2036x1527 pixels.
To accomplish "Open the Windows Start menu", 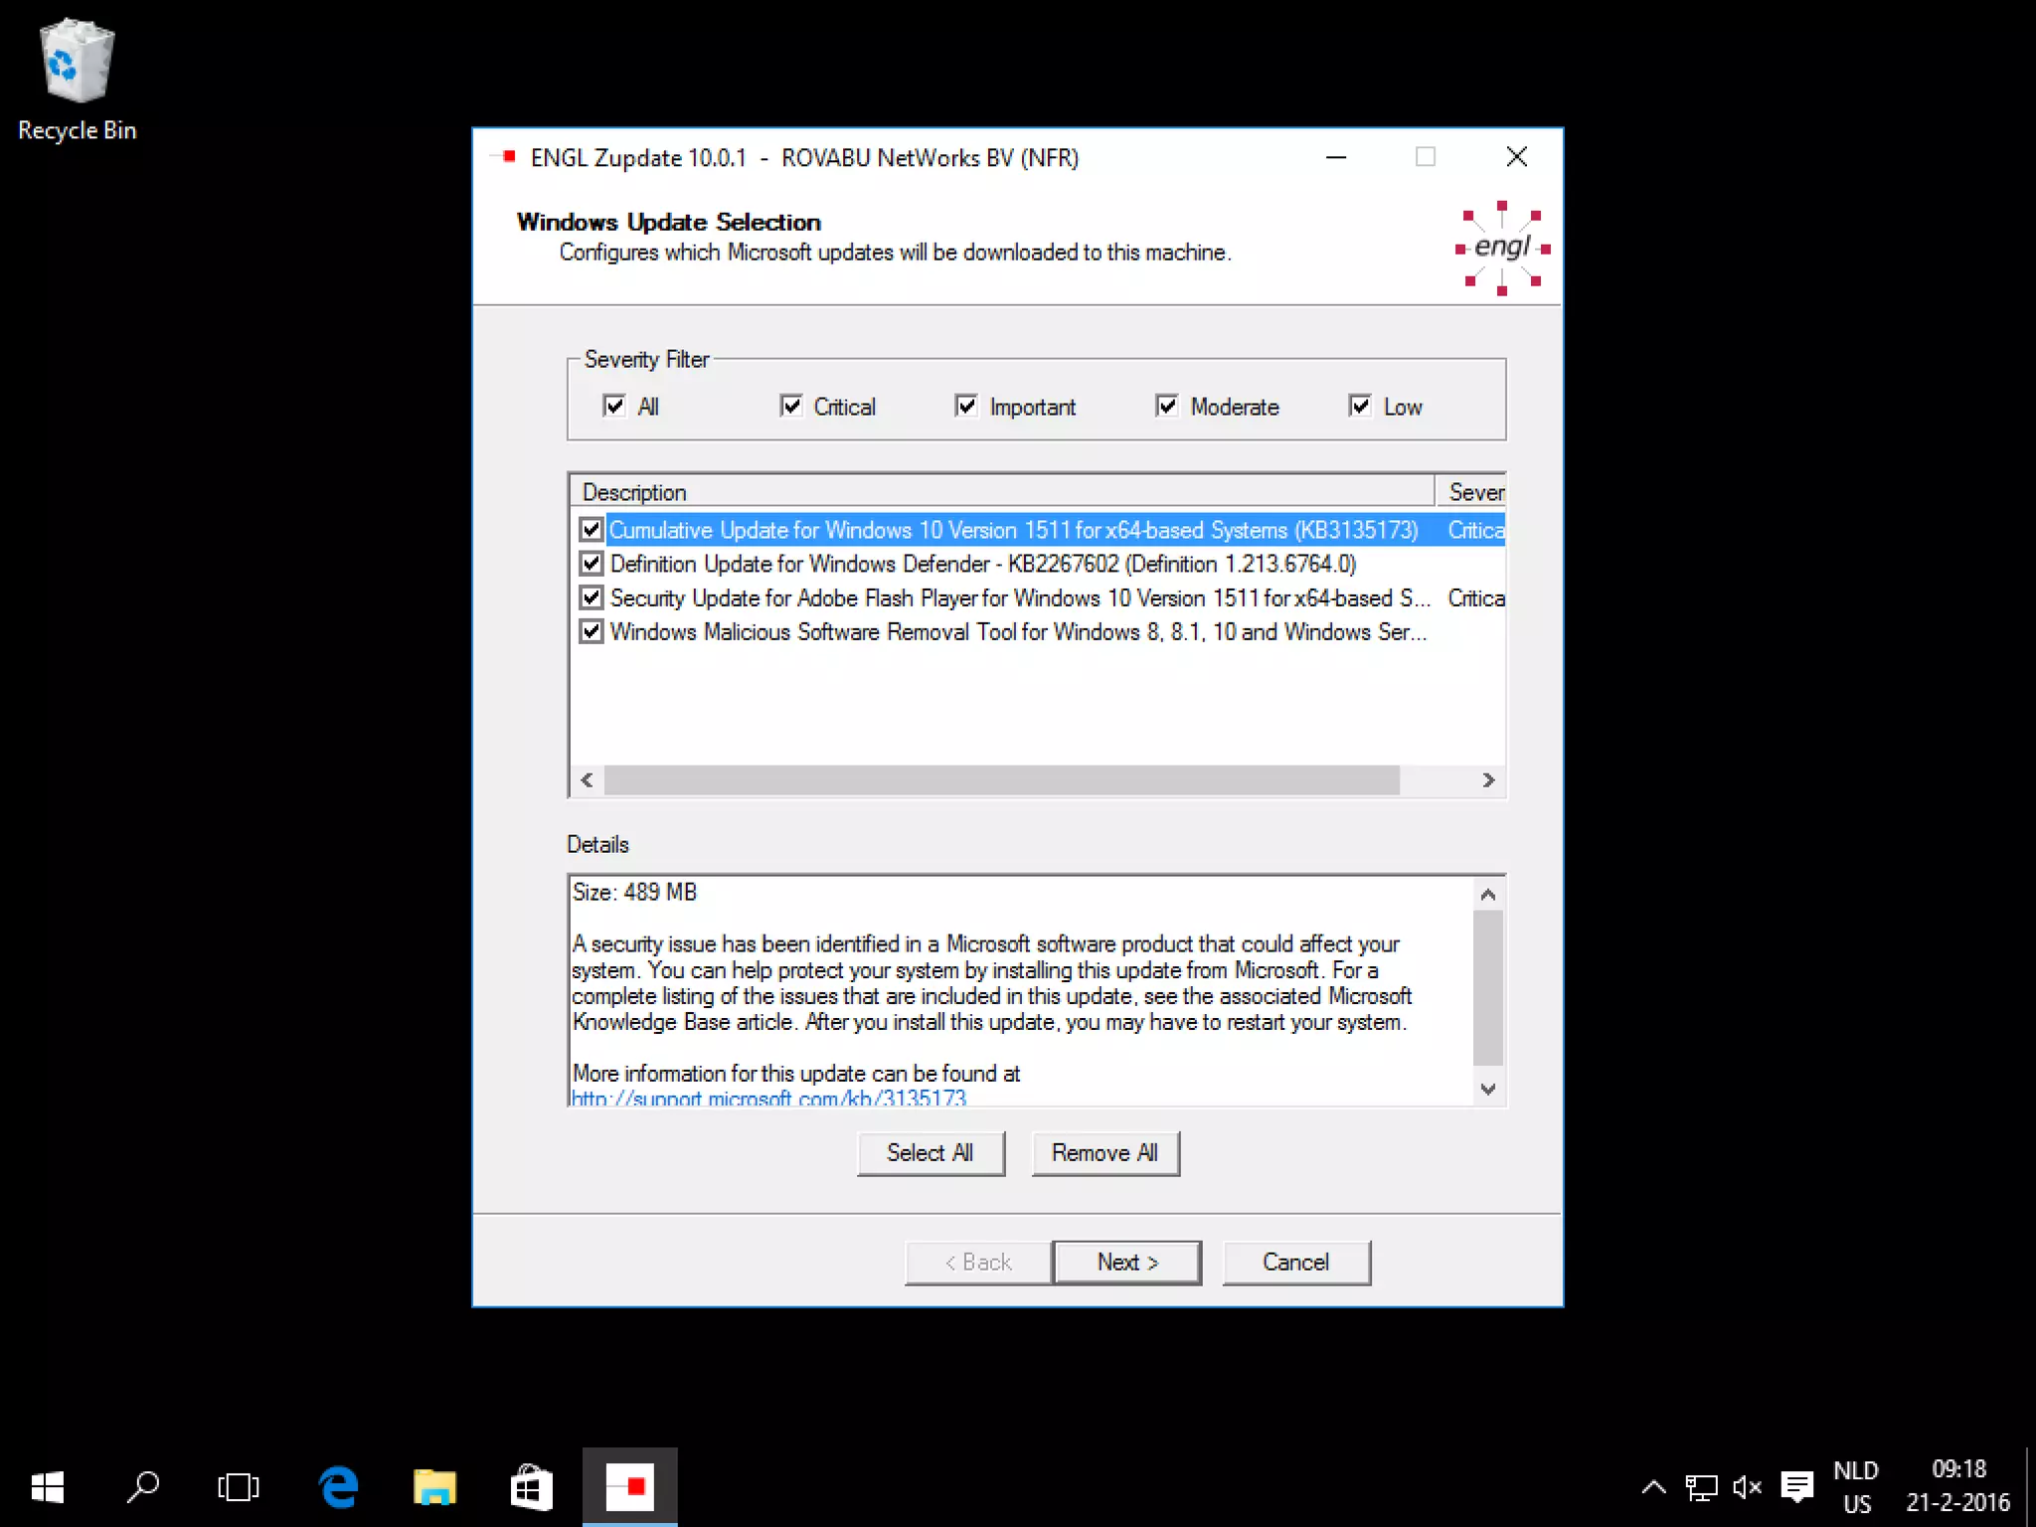I will (x=48, y=1487).
